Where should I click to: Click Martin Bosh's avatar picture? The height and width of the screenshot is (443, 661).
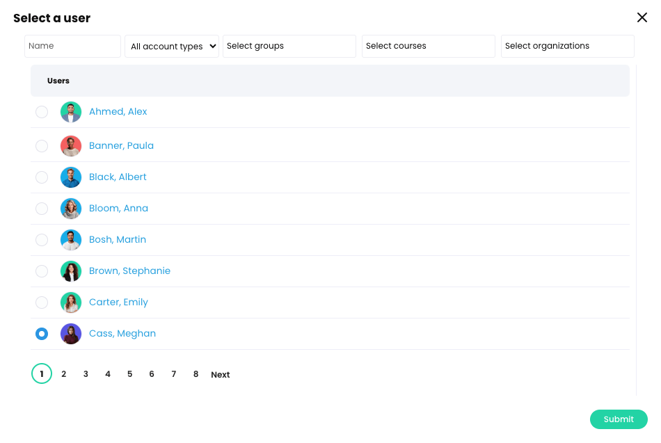pyautogui.click(x=71, y=240)
